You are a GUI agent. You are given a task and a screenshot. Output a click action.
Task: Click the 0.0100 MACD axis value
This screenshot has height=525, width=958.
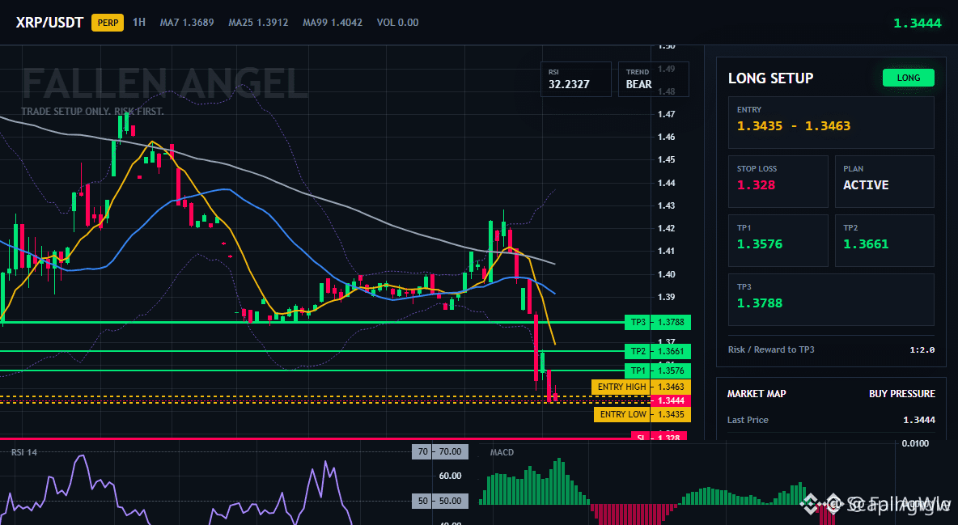point(915,443)
